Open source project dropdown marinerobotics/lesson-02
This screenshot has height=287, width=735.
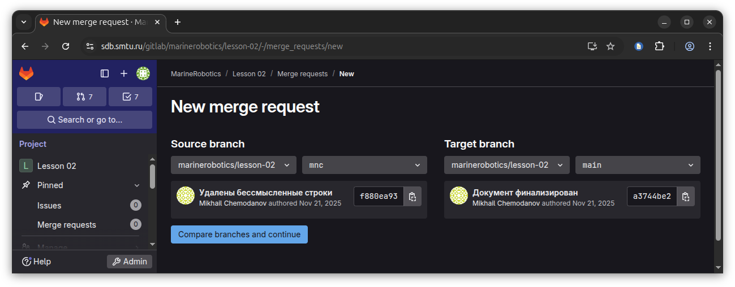click(x=234, y=165)
